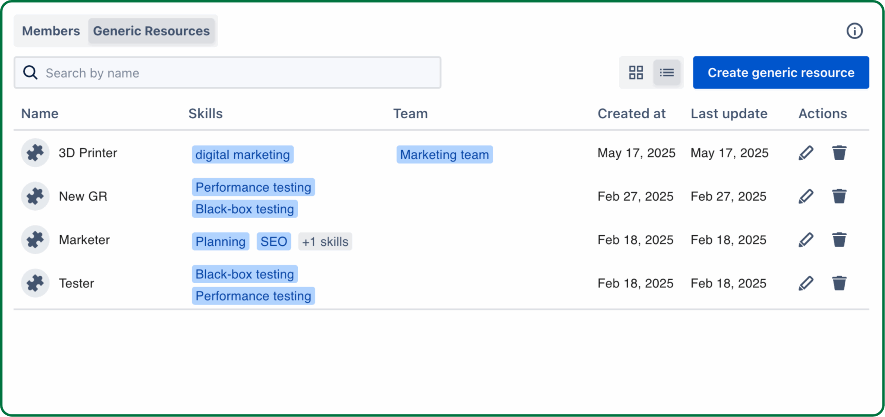
Task: Switch to list view
Action: pyautogui.click(x=666, y=73)
